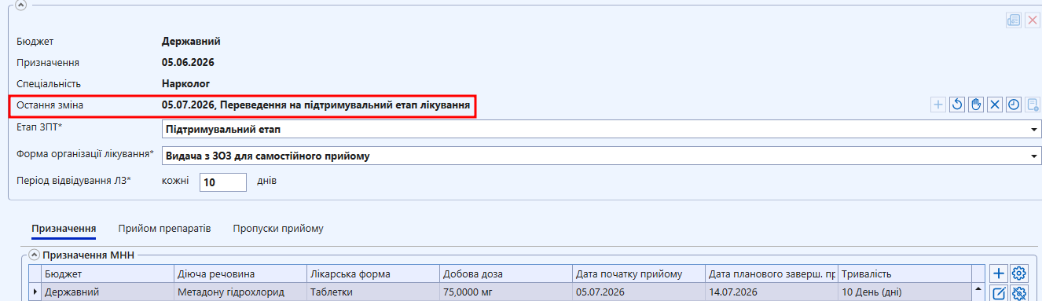Collapse the top panel with the chevron

[x=21, y=5]
